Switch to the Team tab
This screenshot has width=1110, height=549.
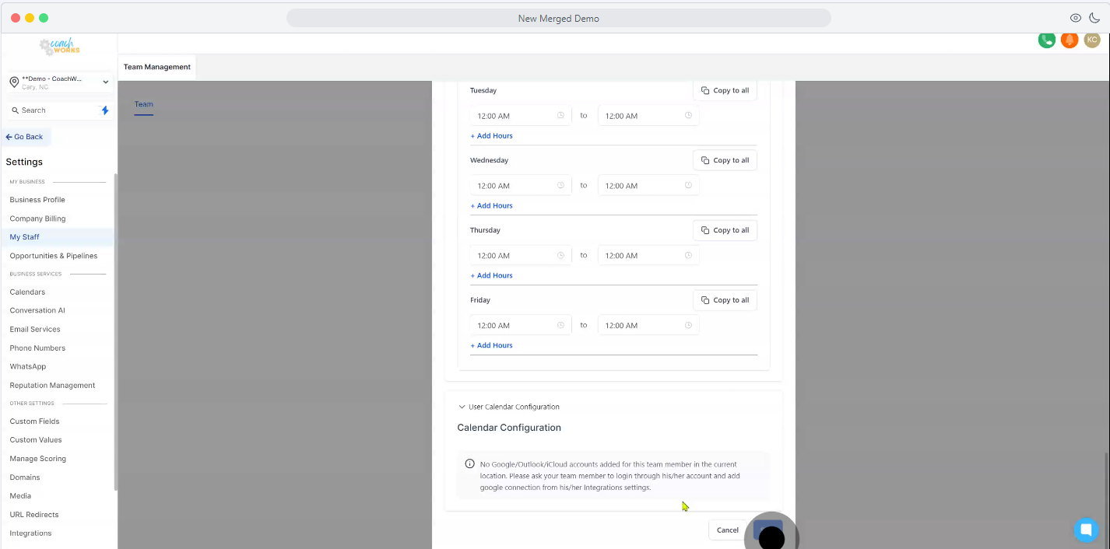click(143, 104)
